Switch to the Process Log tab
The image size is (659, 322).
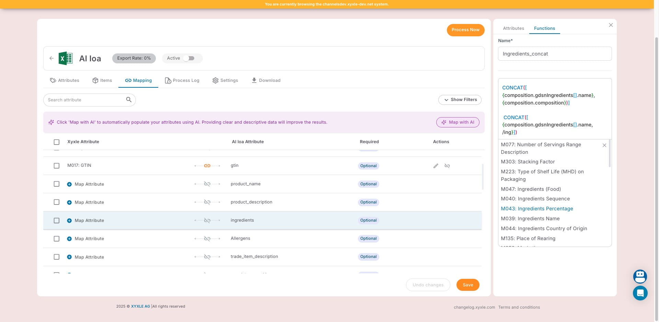182,80
